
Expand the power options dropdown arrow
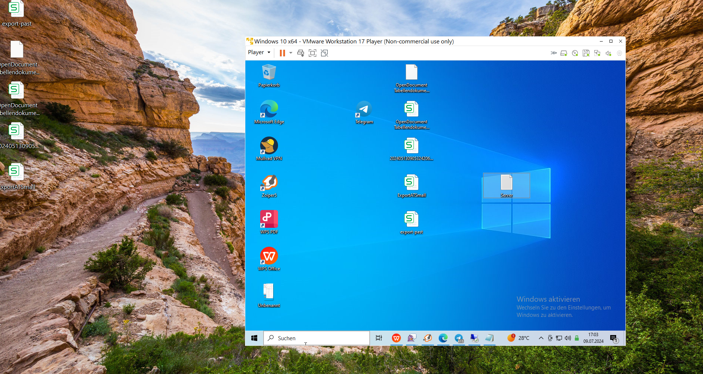291,53
